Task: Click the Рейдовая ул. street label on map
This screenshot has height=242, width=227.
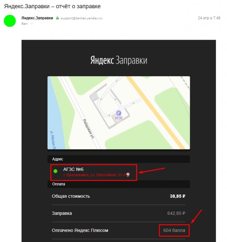Action: coord(89,129)
